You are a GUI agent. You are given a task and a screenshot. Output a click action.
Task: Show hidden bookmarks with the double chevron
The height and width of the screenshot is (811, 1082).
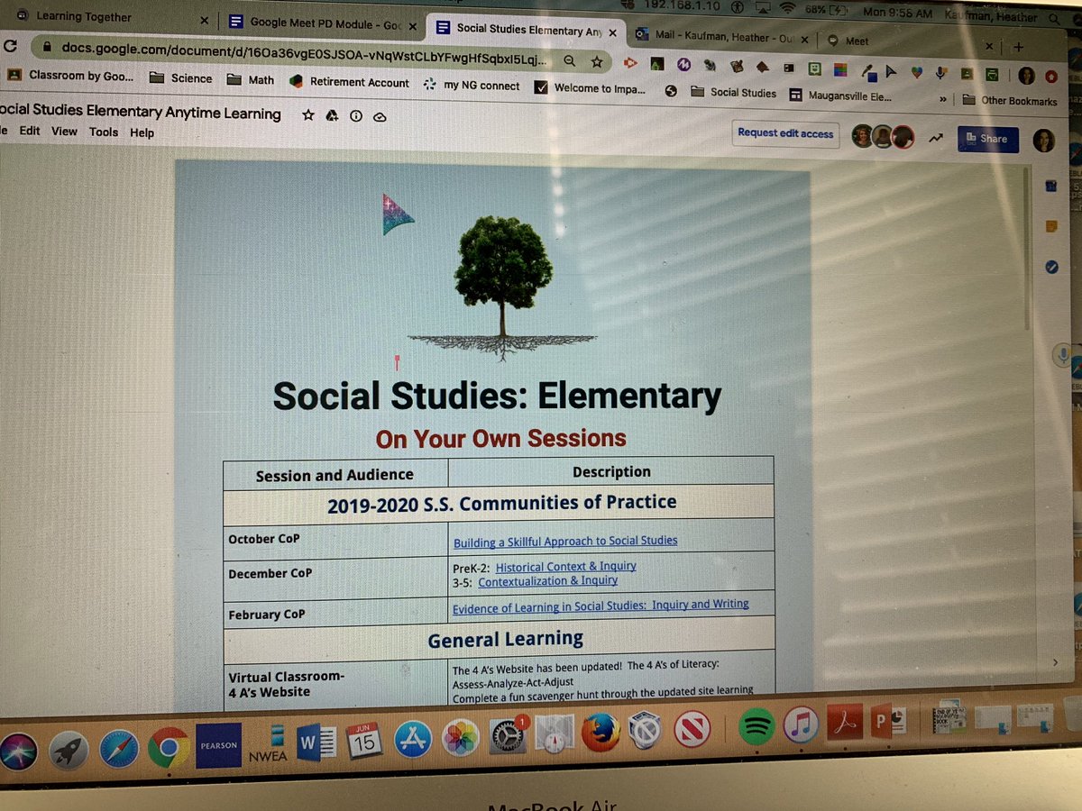[942, 99]
